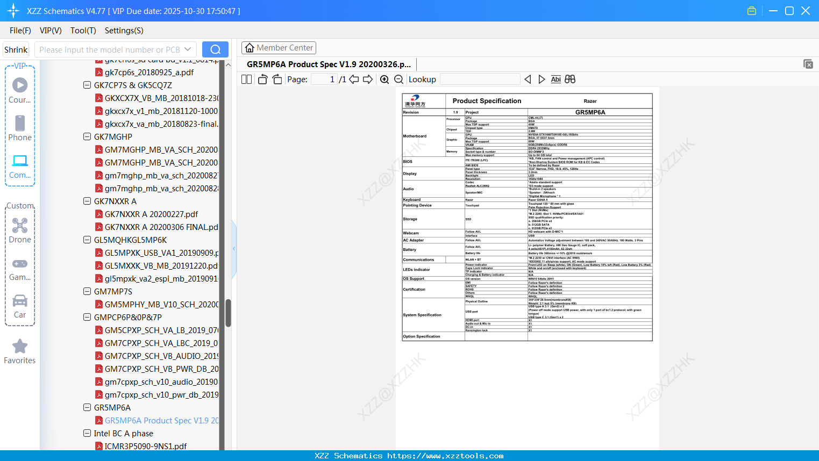Click the Page number input box
The width and height of the screenshot is (819, 461).
[324, 80]
